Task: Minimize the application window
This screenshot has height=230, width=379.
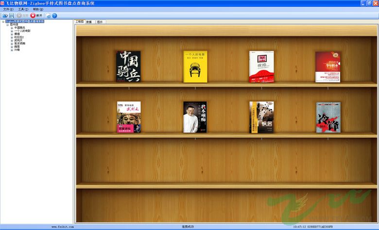Action: [x=363, y=3]
